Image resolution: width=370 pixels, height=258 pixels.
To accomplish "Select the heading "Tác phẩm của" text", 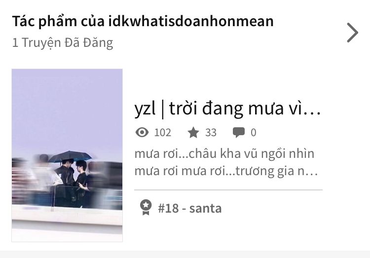I will click(58, 21).
